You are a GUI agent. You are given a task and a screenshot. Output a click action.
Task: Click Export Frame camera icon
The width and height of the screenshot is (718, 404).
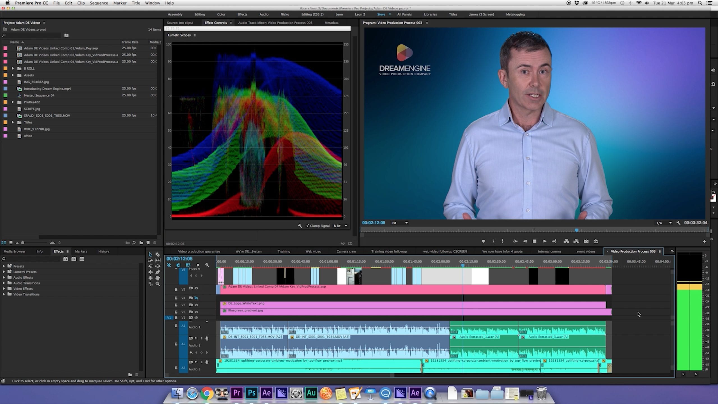click(586, 241)
